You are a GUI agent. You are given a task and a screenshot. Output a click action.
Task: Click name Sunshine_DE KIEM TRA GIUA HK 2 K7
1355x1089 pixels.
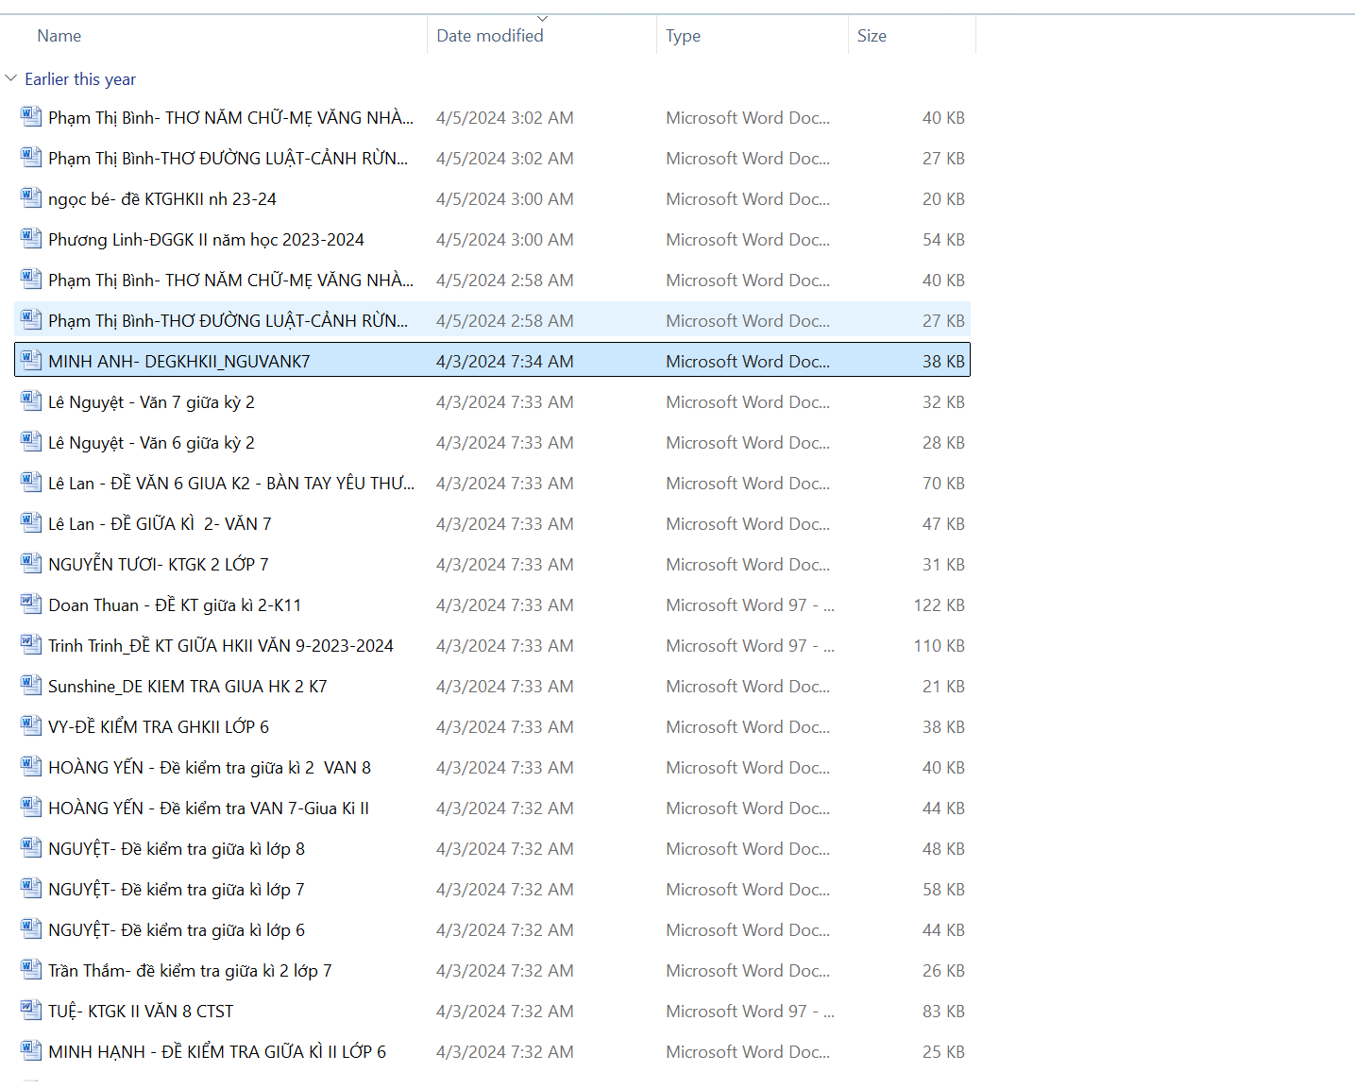[x=188, y=687]
